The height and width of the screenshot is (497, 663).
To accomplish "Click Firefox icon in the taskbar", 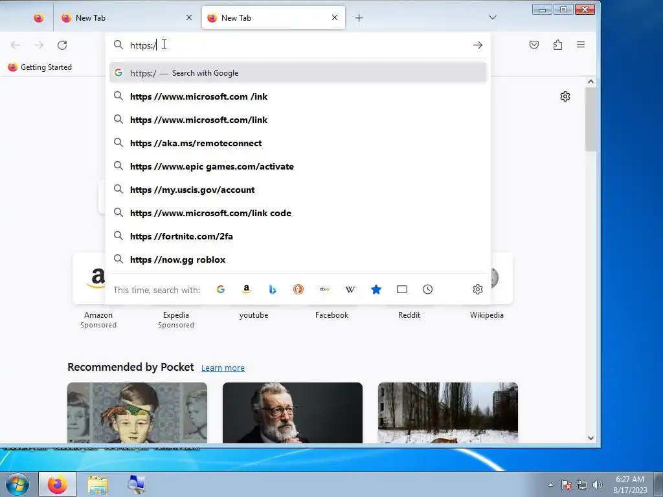I will tap(58, 484).
